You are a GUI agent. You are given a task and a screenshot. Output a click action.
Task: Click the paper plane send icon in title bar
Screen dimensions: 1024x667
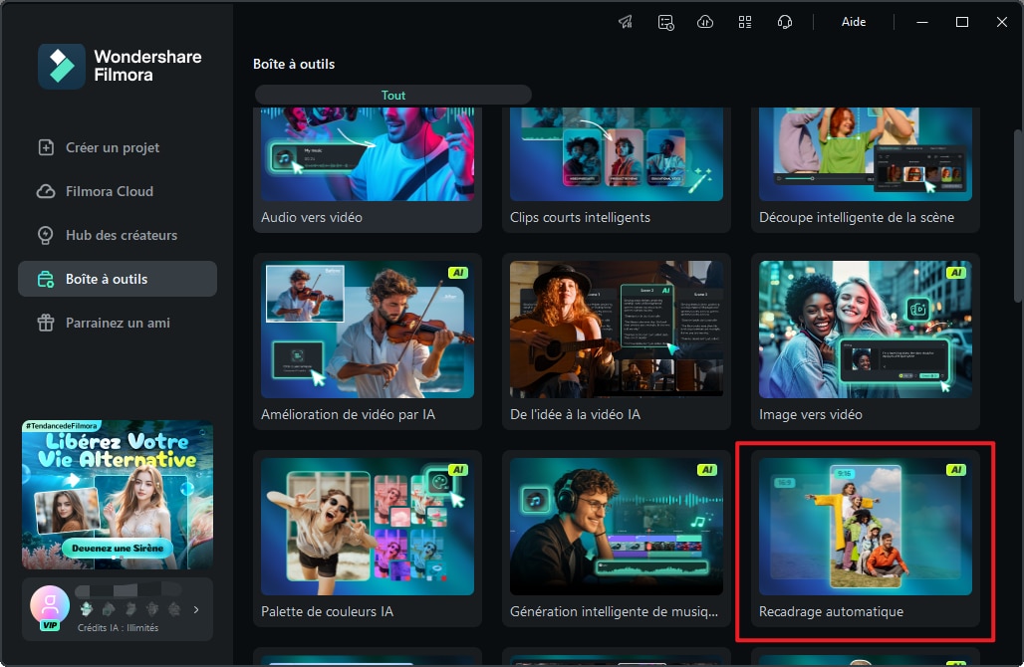pyautogui.click(x=626, y=22)
